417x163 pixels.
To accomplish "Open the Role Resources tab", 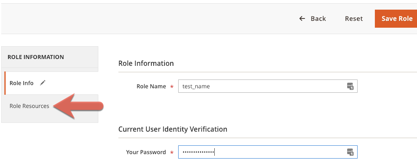I will point(29,106).
